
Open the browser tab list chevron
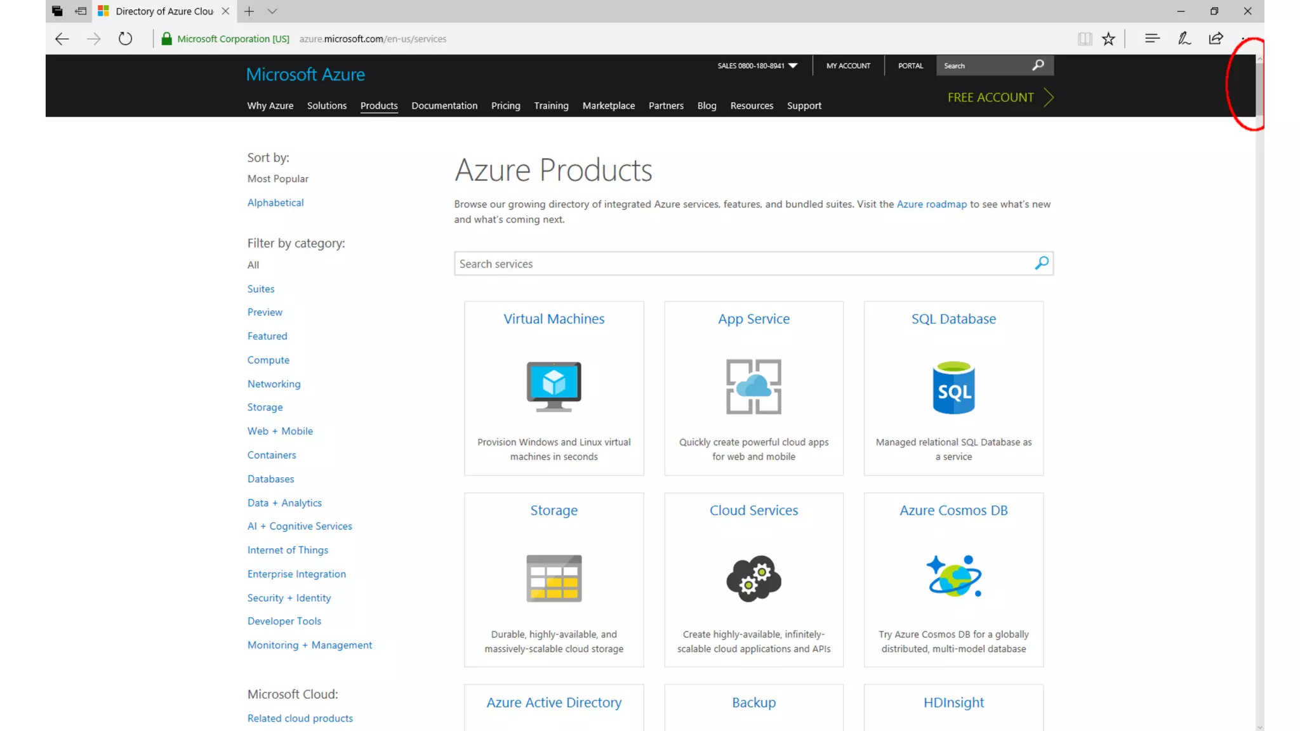(272, 11)
